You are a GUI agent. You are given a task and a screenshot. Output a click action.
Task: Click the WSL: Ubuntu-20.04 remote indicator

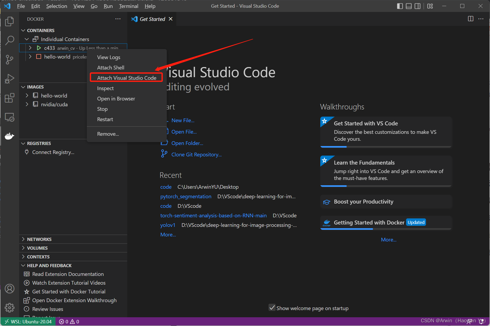(x=28, y=322)
